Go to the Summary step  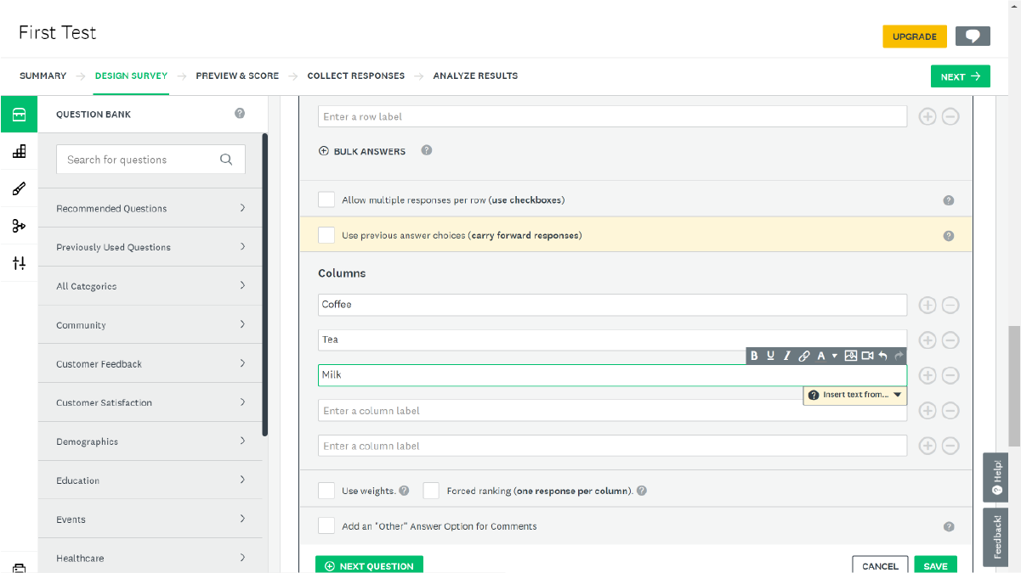43,76
